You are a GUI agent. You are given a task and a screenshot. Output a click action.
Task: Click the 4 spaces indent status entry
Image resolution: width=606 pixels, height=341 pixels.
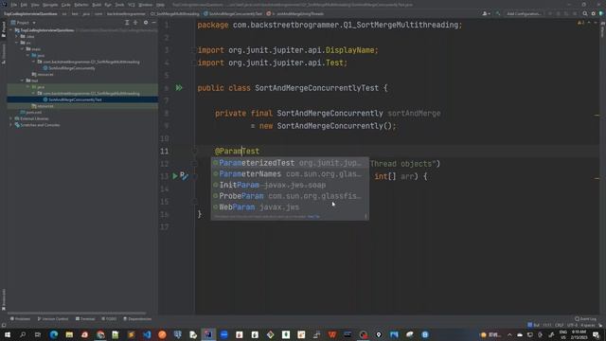click(587, 325)
